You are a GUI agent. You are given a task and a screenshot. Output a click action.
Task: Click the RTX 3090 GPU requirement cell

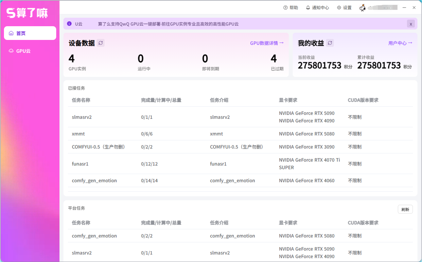[x=307, y=147]
